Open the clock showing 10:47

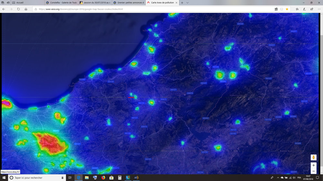308,178
